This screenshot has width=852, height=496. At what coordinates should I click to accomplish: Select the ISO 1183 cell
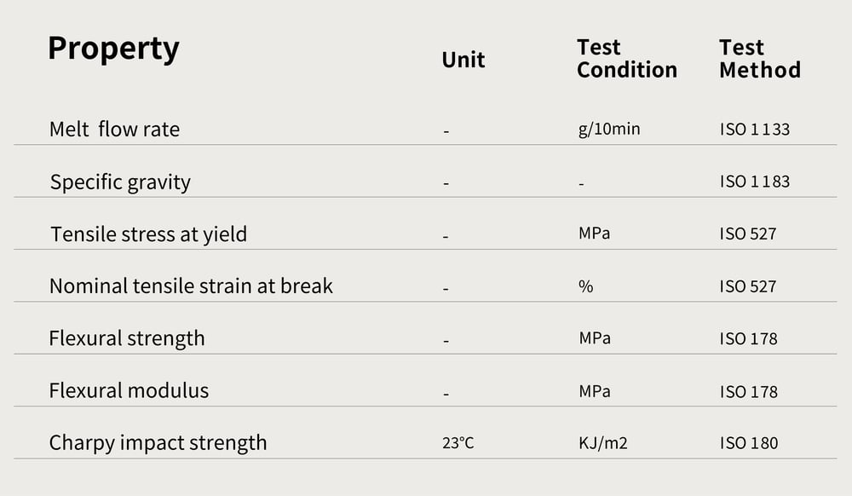click(755, 182)
